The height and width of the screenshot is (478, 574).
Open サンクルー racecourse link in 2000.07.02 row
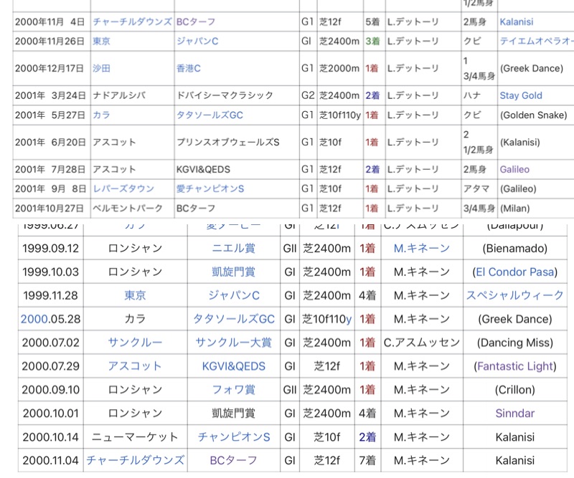pyautogui.click(x=135, y=343)
